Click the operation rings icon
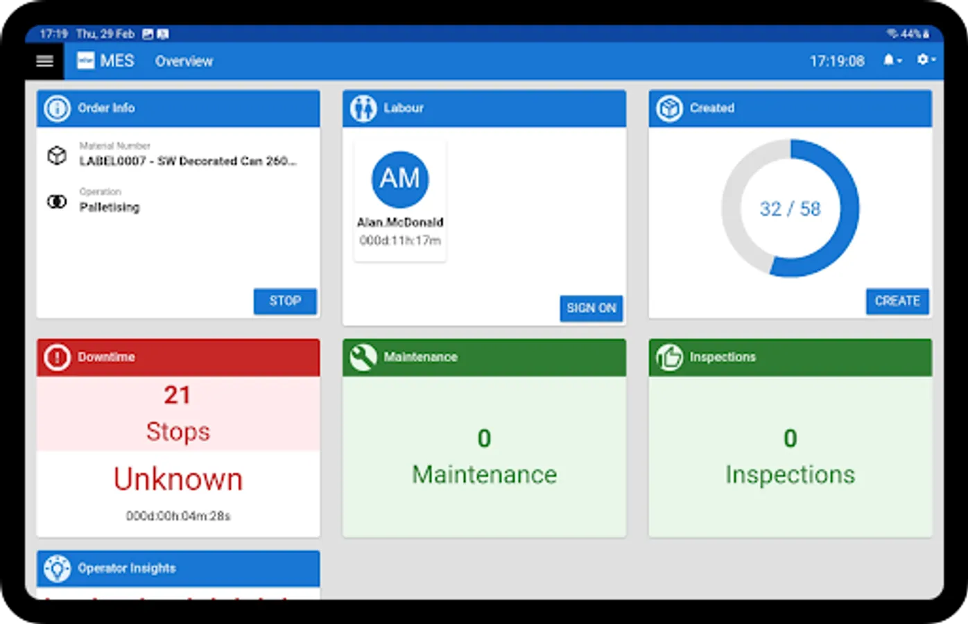Image resolution: width=968 pixels, height=624 pixels. click(x=57, y=202)
